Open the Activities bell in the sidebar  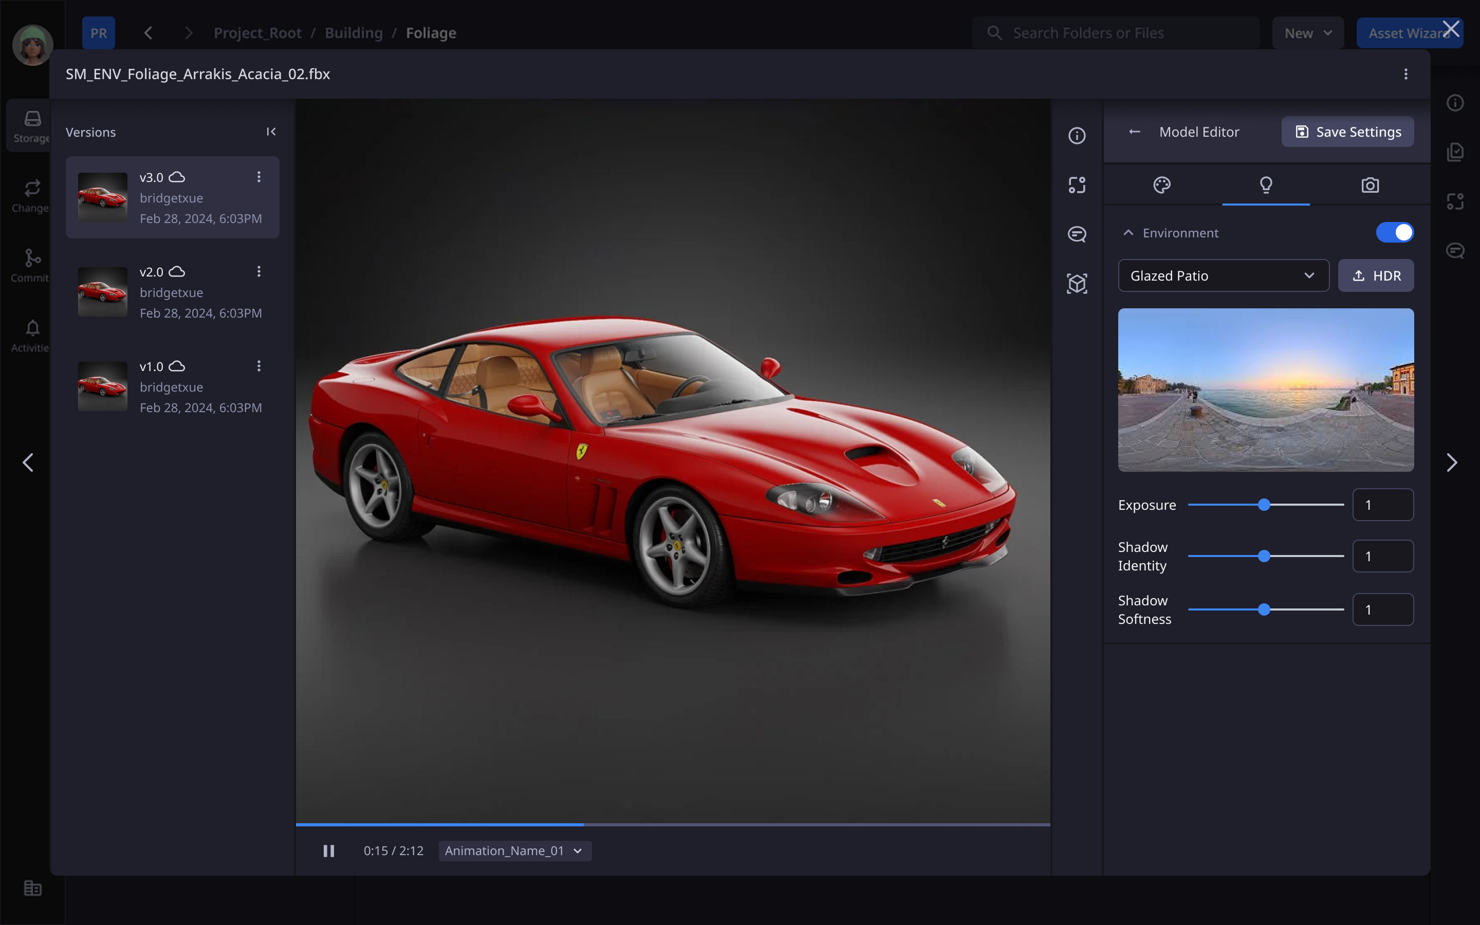click(32, 335)
